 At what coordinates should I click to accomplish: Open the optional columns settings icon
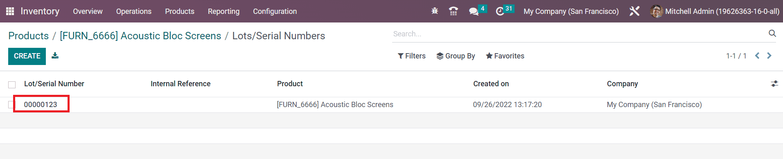(774, 84)
